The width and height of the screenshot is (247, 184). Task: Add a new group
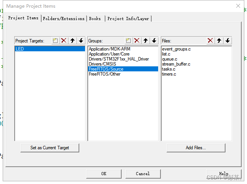tap(129, 41)
